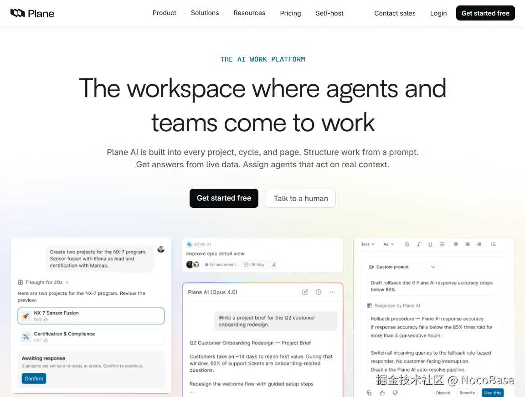525x397 pixels.
Task: Click the assignee avatars on the ACME-21 card
Action: [193, 264]
